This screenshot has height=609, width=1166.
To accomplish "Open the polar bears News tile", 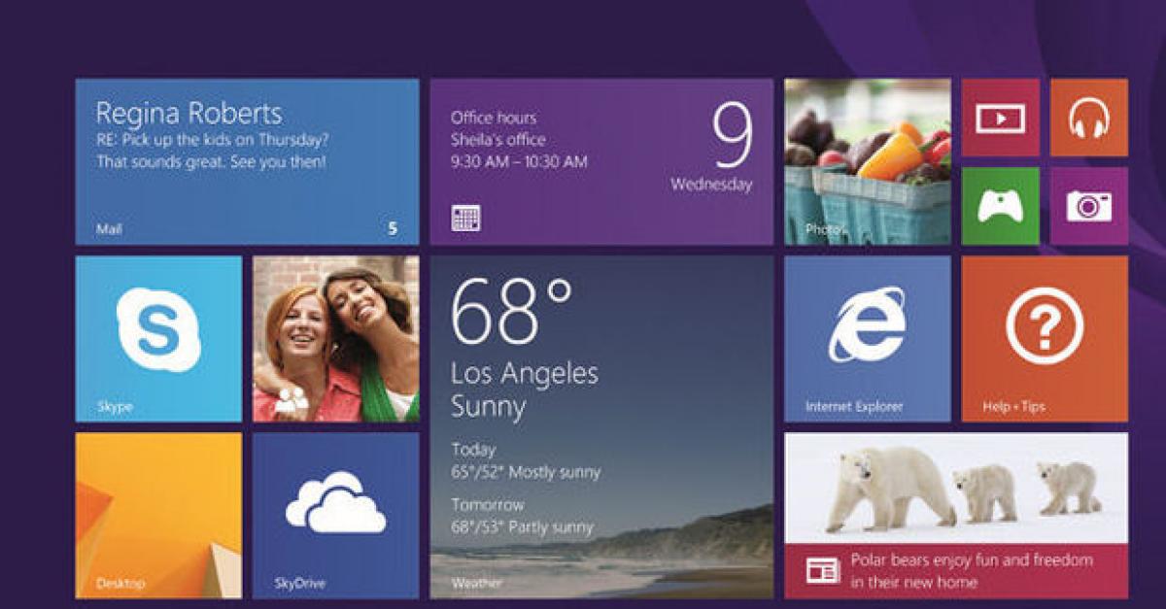I will click(956, 516).
